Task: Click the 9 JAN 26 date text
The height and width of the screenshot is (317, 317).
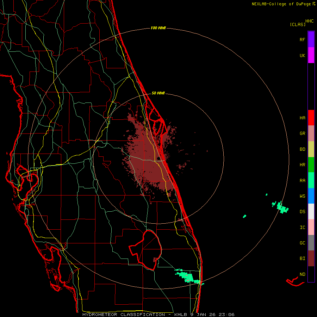Action: click(203, 315)
